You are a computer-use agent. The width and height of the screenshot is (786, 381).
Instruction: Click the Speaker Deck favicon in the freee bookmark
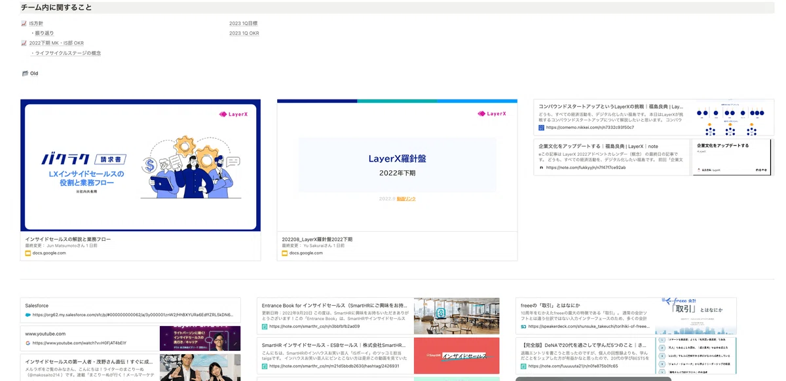523,326
